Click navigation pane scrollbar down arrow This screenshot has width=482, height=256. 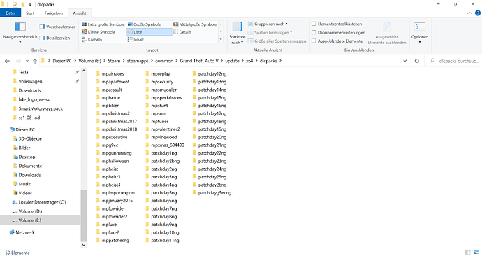(x=84, y=245)
